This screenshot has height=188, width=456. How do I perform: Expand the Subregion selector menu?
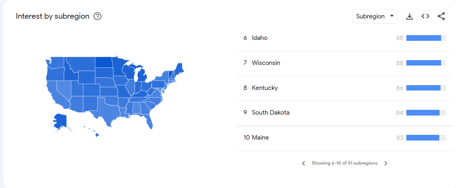[375, 16]
